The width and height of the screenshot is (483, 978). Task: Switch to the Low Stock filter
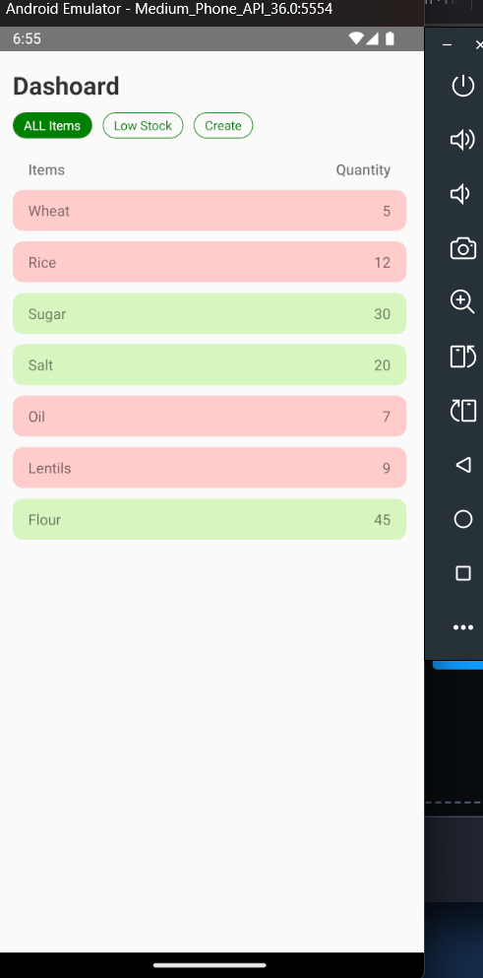(x=143, y=125)
